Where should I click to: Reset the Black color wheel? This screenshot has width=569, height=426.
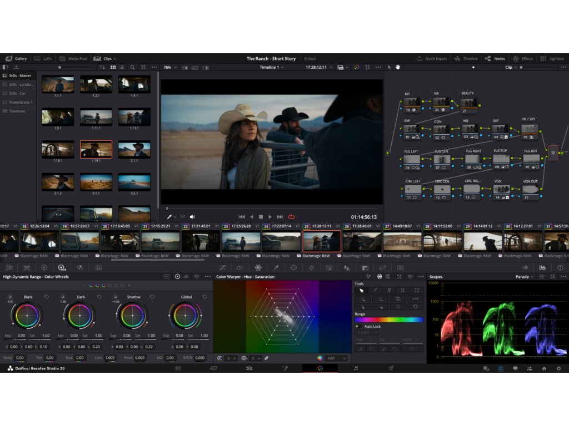point(46,297)
